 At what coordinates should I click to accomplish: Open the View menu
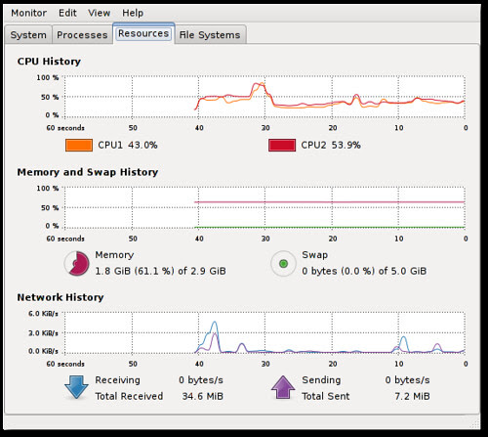99,13
